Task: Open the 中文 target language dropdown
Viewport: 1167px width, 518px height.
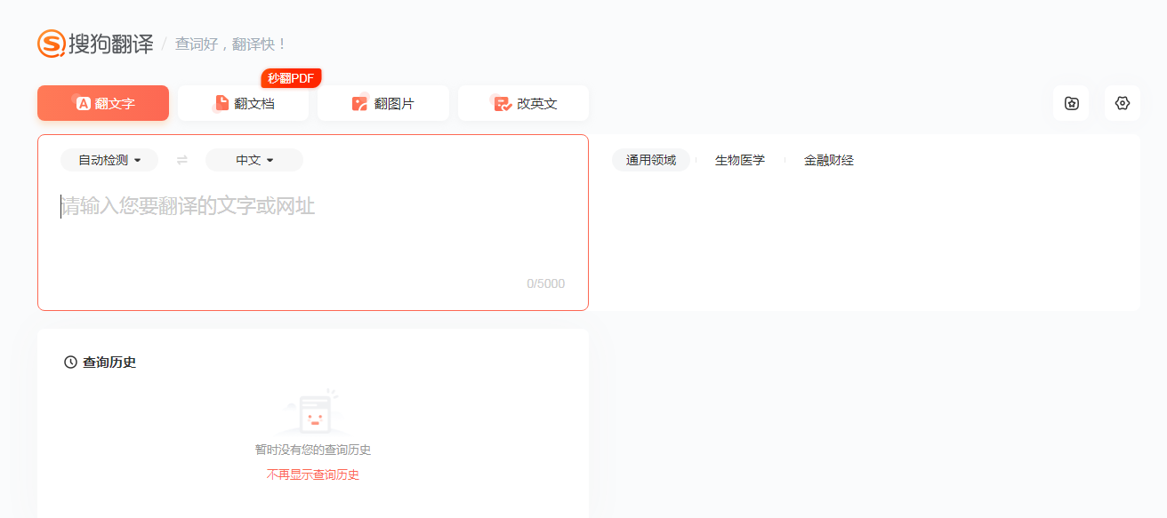Action: click(254, 160)
